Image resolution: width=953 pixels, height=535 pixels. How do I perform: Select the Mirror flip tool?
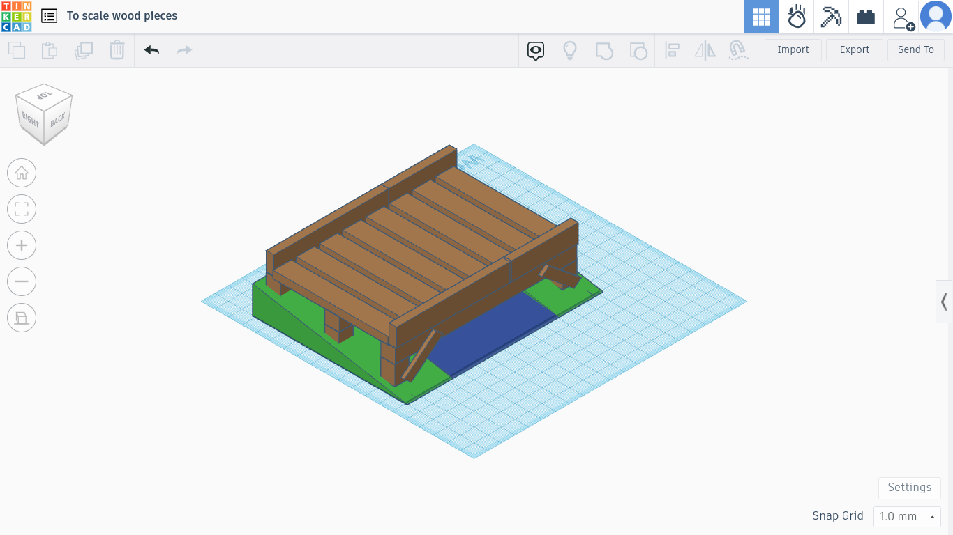point(705,50)
